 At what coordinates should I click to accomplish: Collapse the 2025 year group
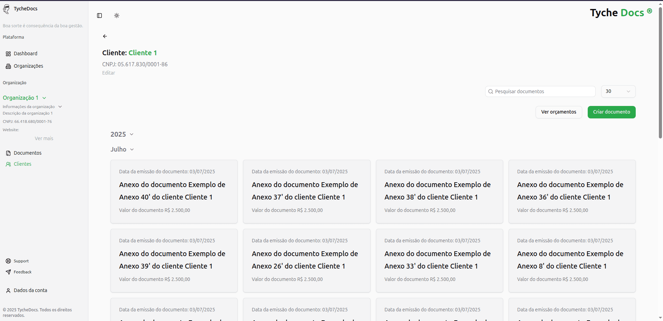pyautogui.click(x=132, y=134)
